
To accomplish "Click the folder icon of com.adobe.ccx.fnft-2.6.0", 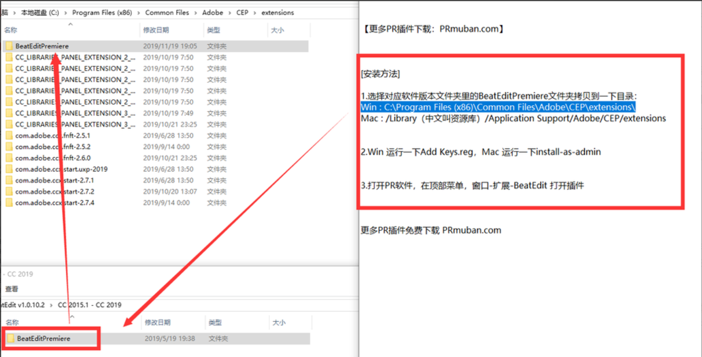I will (x=9, y=158).
